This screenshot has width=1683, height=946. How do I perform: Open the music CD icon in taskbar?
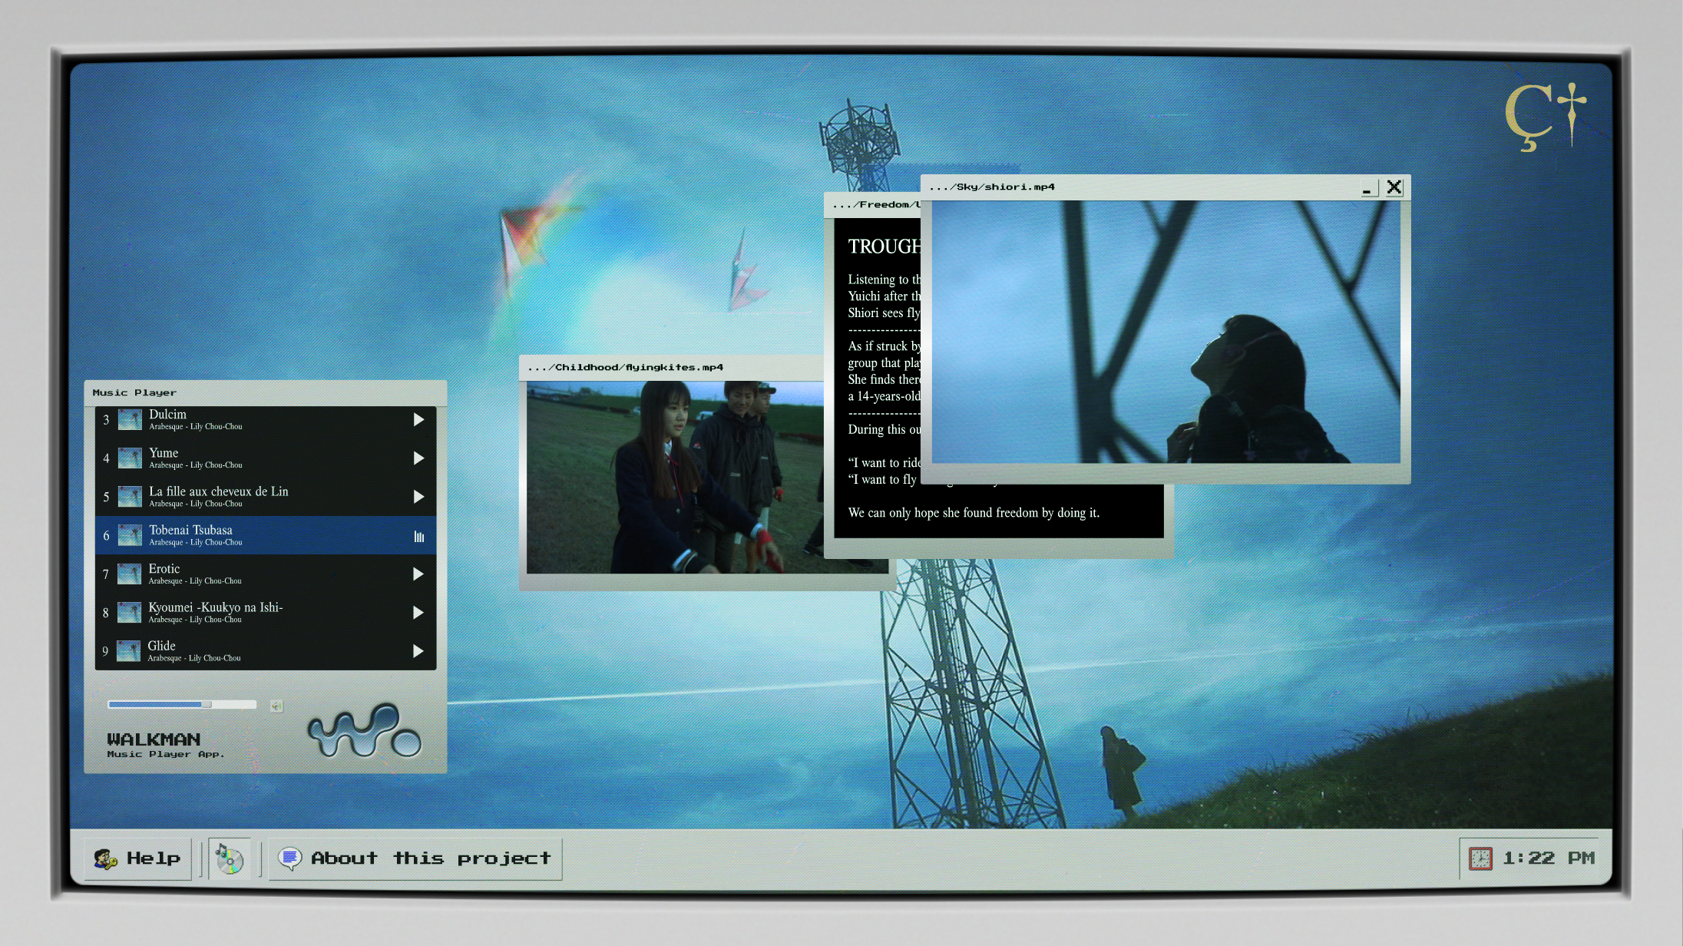coord(229,858)
